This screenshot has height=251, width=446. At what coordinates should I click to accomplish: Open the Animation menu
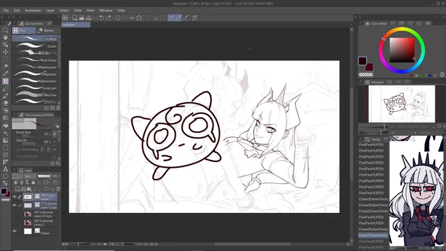[33, 10]
